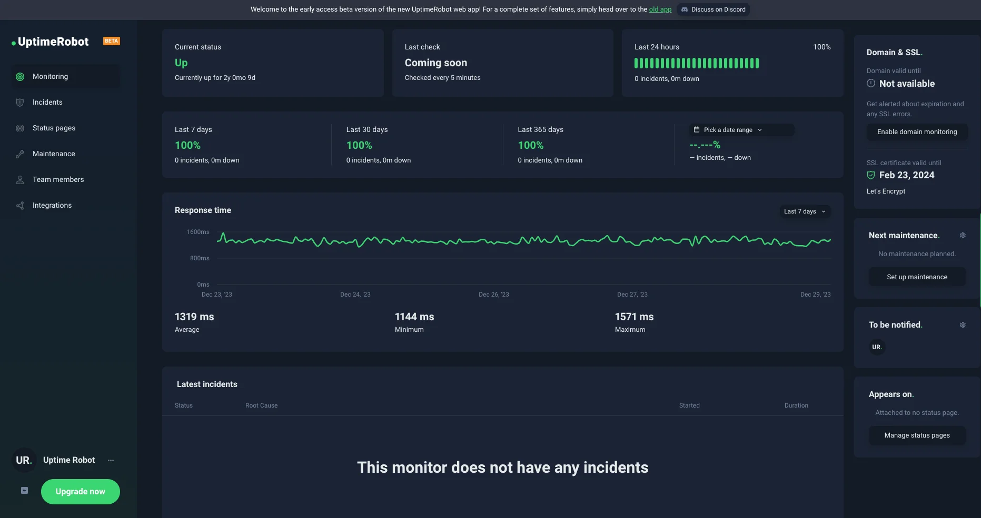This screenshot has height=518, width=981.
Task: Select the Maintenance wrench icon
Action: coord(19,154)
